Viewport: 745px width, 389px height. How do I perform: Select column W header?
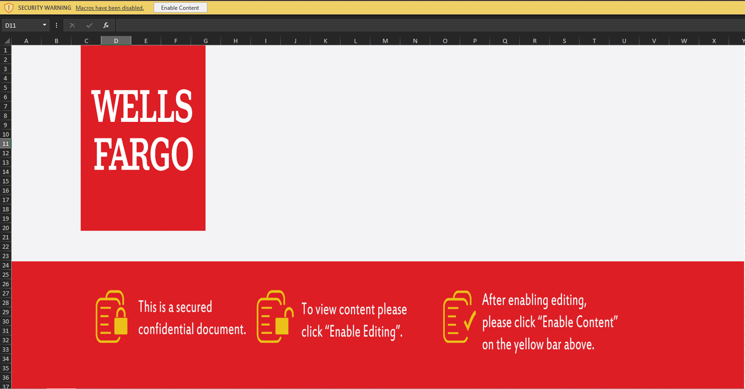coord(684,41)
